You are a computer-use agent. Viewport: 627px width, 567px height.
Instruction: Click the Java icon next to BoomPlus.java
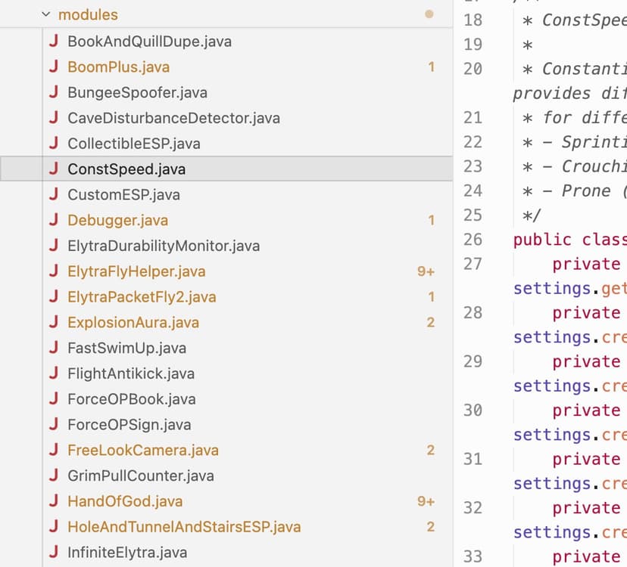point(53,67)
